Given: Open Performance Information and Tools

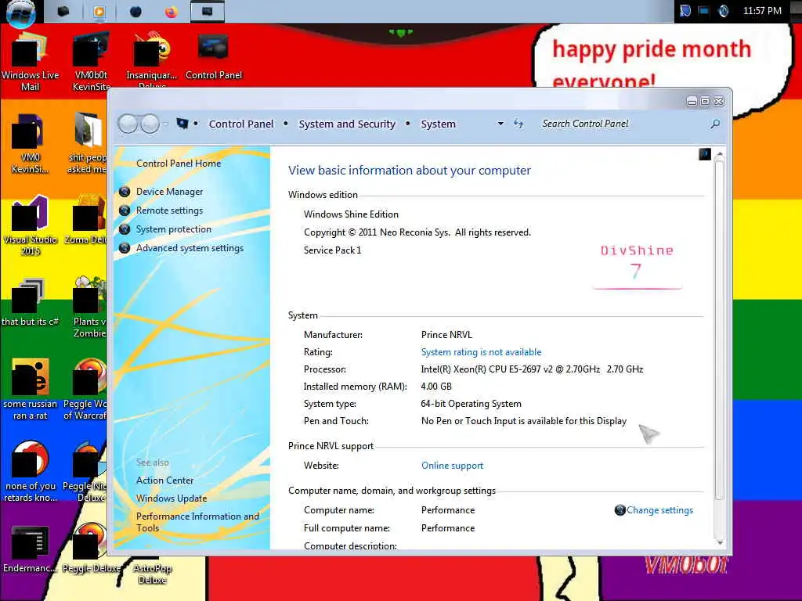Looking at the screenshot, I should pyautogui.click(x=197, y=522).
